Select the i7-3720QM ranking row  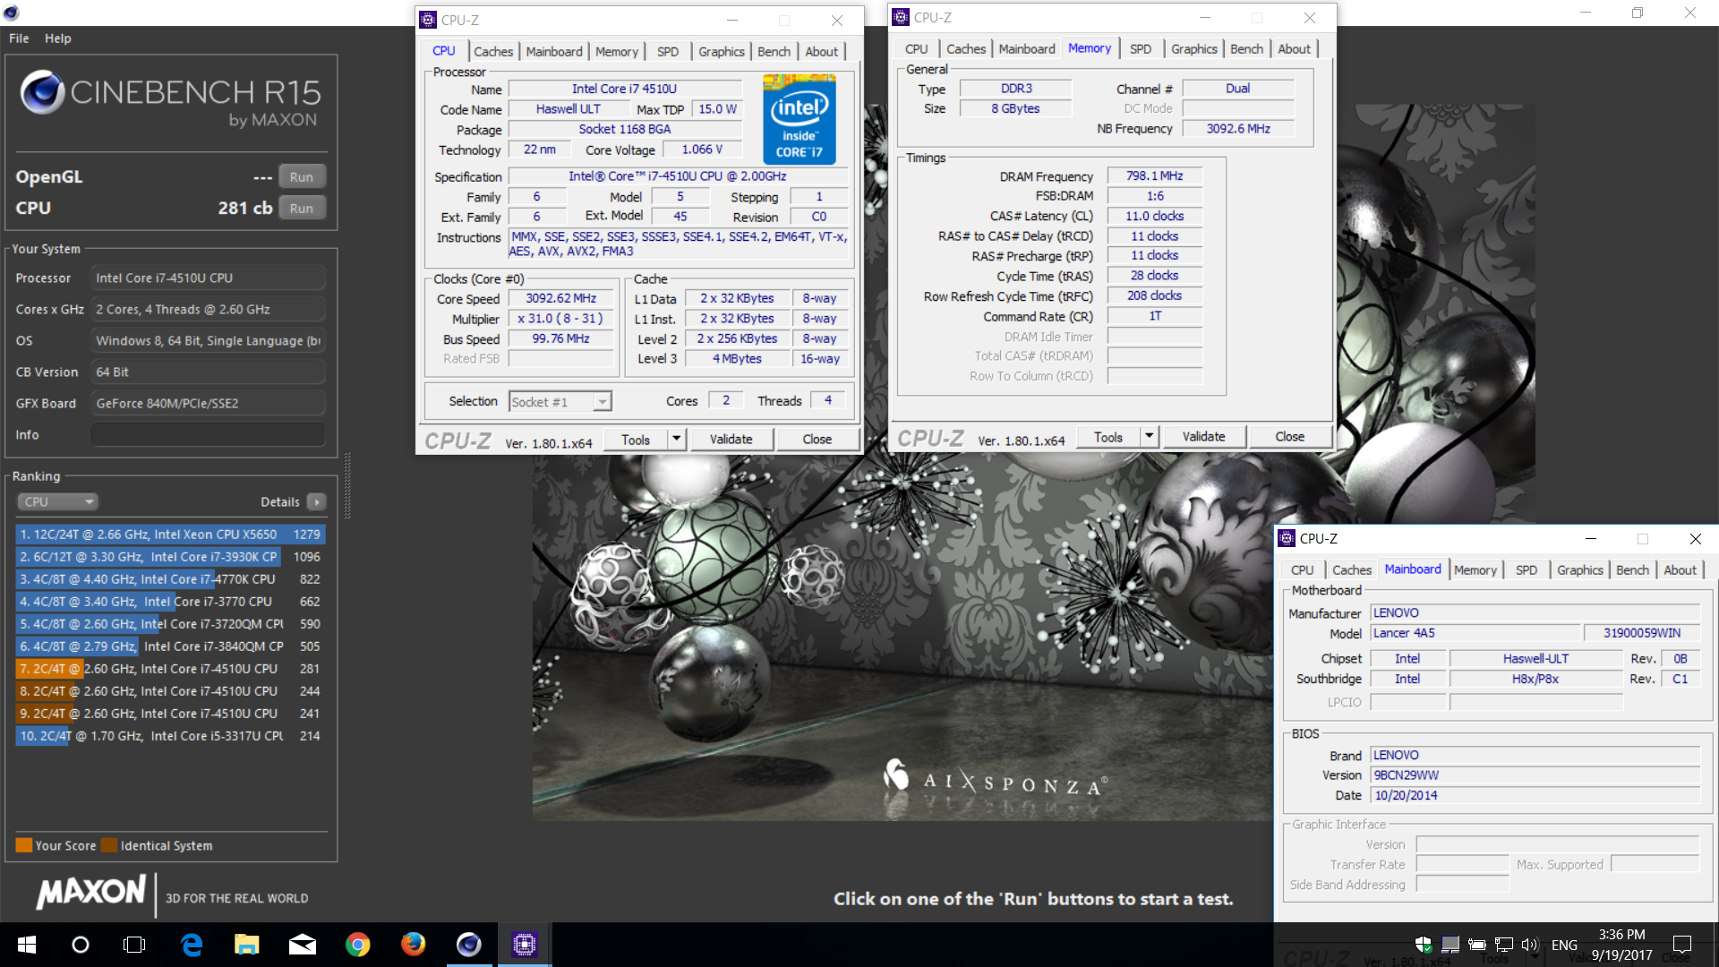[170, 623]
